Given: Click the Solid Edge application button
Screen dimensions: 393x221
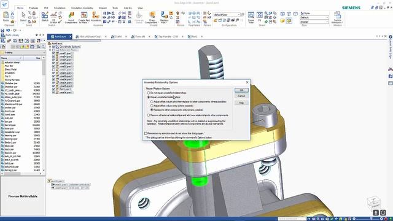Looking at the screenshot, I should coord(4,4).
